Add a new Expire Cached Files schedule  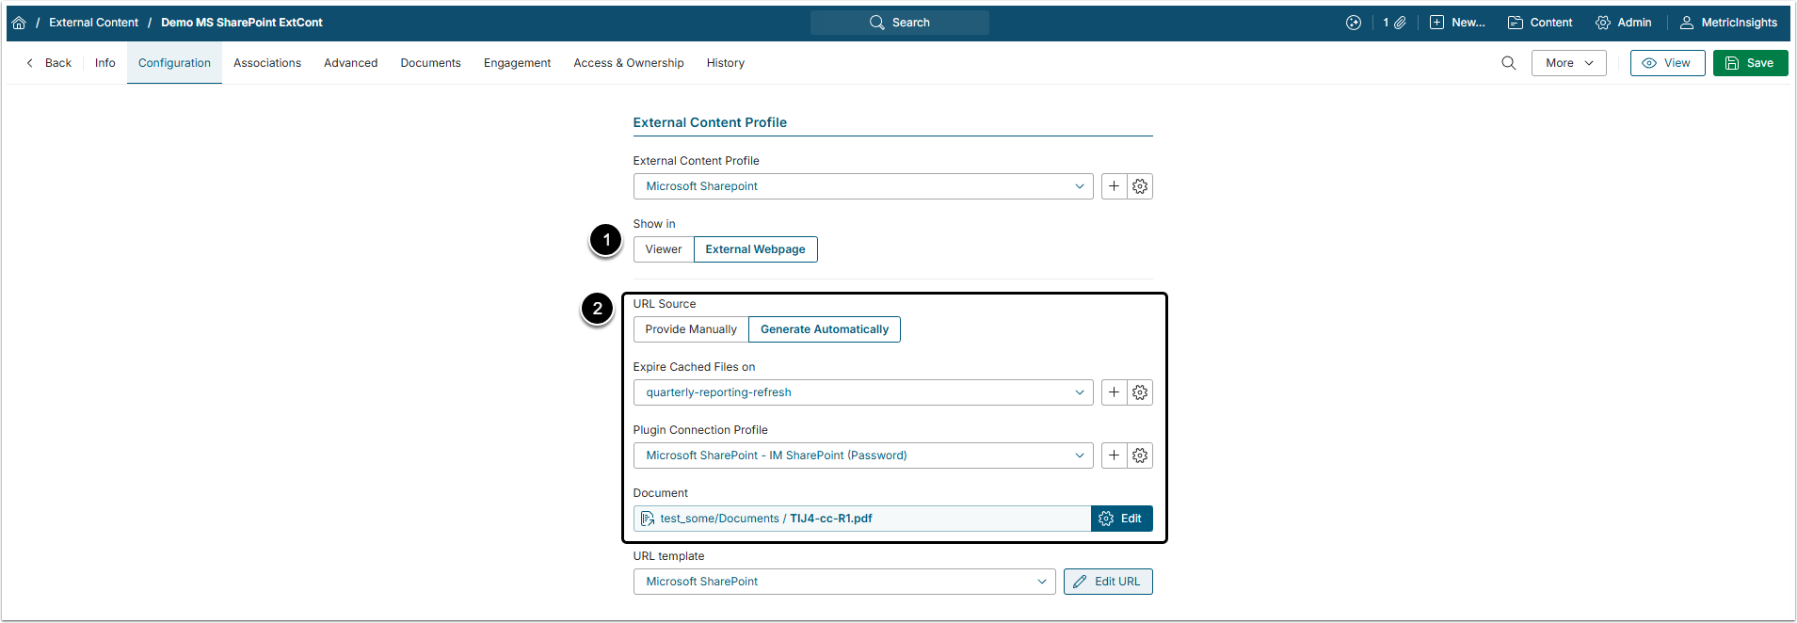coord(1114,392)
